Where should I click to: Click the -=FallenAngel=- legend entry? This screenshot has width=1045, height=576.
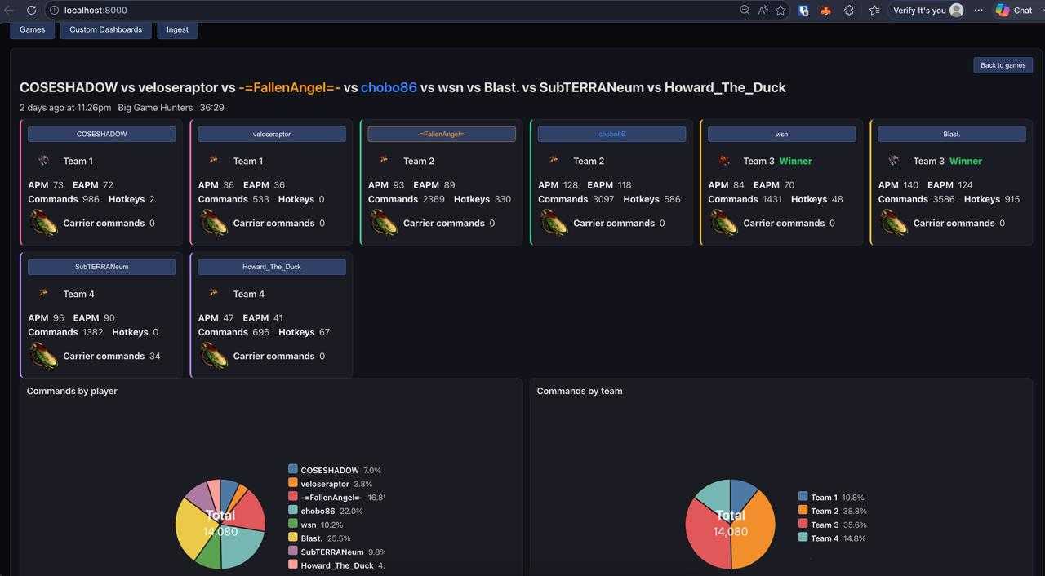(336, 497)
